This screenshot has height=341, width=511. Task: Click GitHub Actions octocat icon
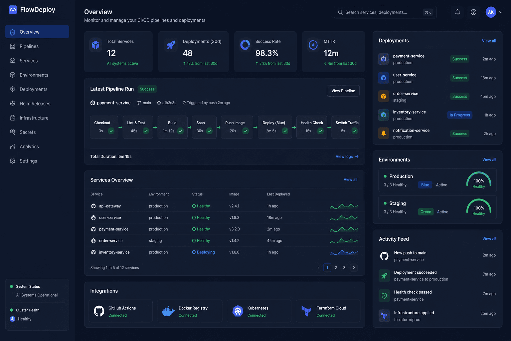[99, 311]
